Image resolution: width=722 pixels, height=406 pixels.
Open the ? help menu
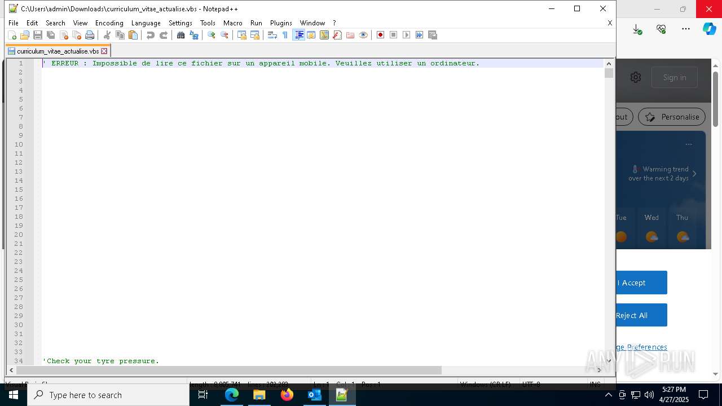(334, 23)
